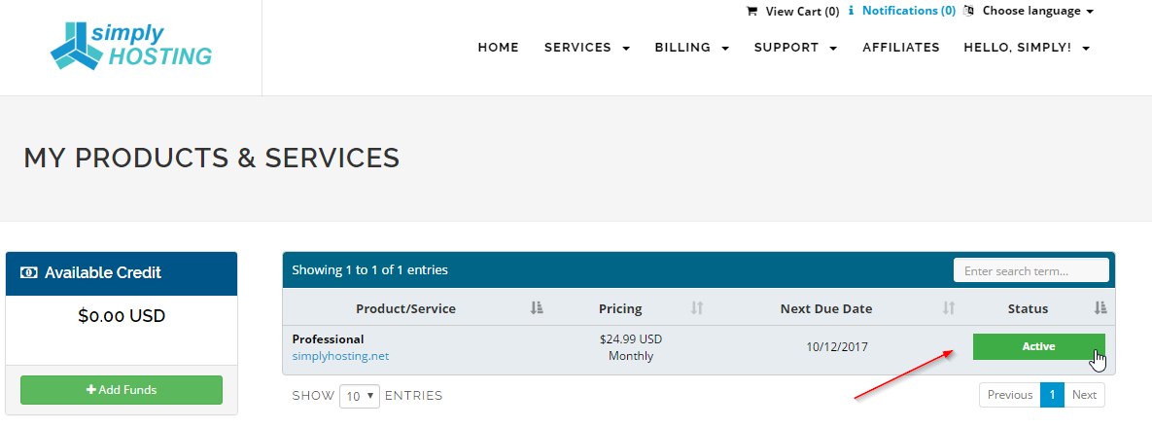Viewport: 1152px width, 427px height.
Task: Sort by Next Due Date arrows
Action: coord(949,308)
